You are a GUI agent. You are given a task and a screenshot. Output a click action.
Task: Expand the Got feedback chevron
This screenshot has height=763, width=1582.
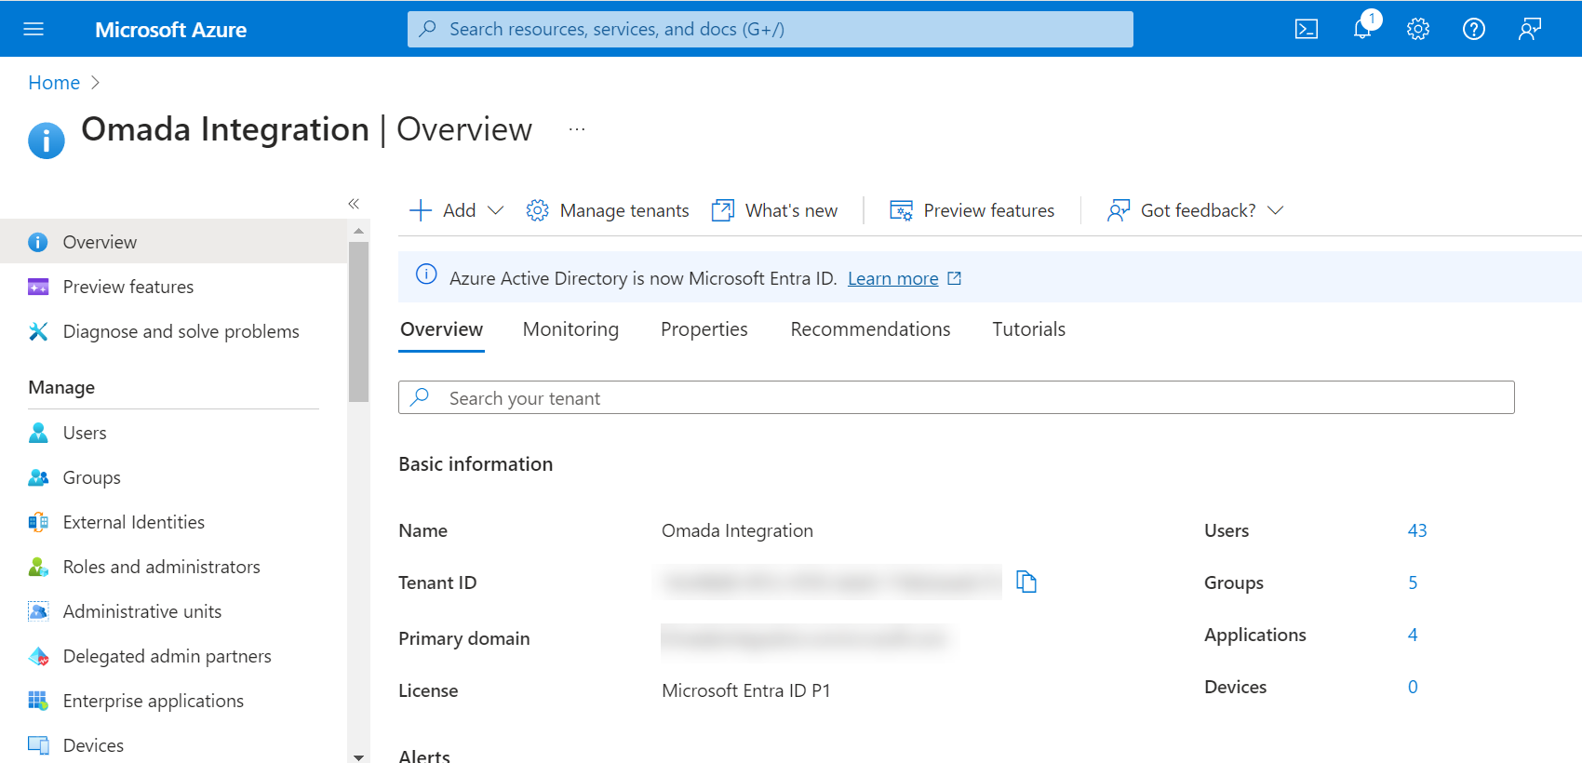1276,210
